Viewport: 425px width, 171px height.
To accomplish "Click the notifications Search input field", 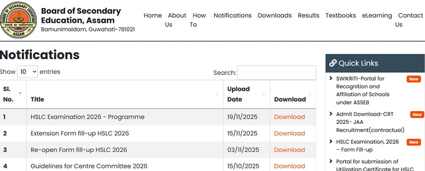I will [x=276, y=73].
